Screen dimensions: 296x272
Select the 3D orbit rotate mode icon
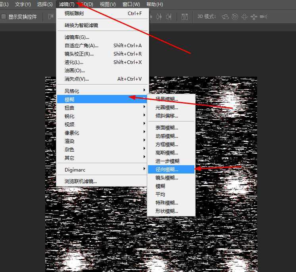coord(225,17)
